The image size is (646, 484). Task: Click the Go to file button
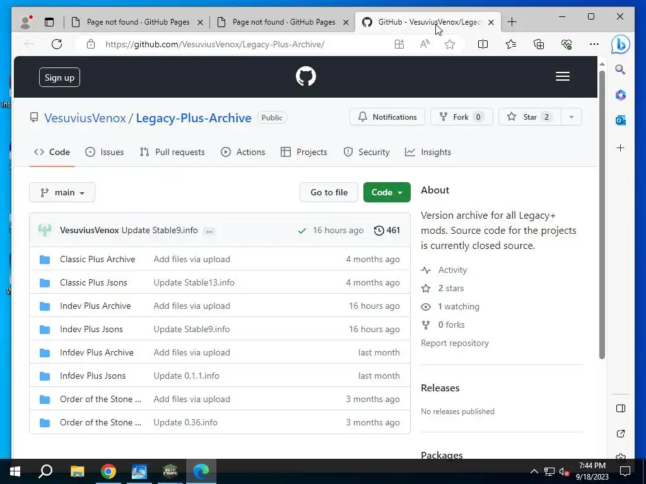329,193
